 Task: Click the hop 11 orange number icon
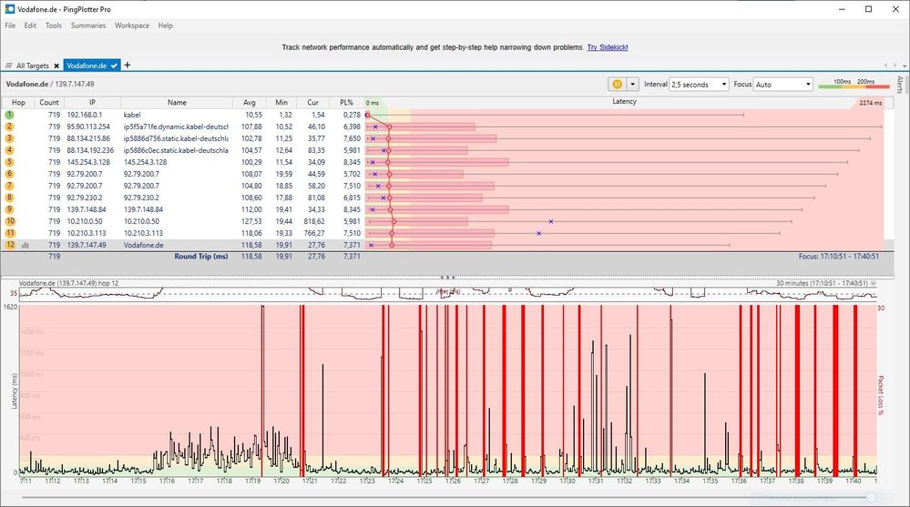10,233
